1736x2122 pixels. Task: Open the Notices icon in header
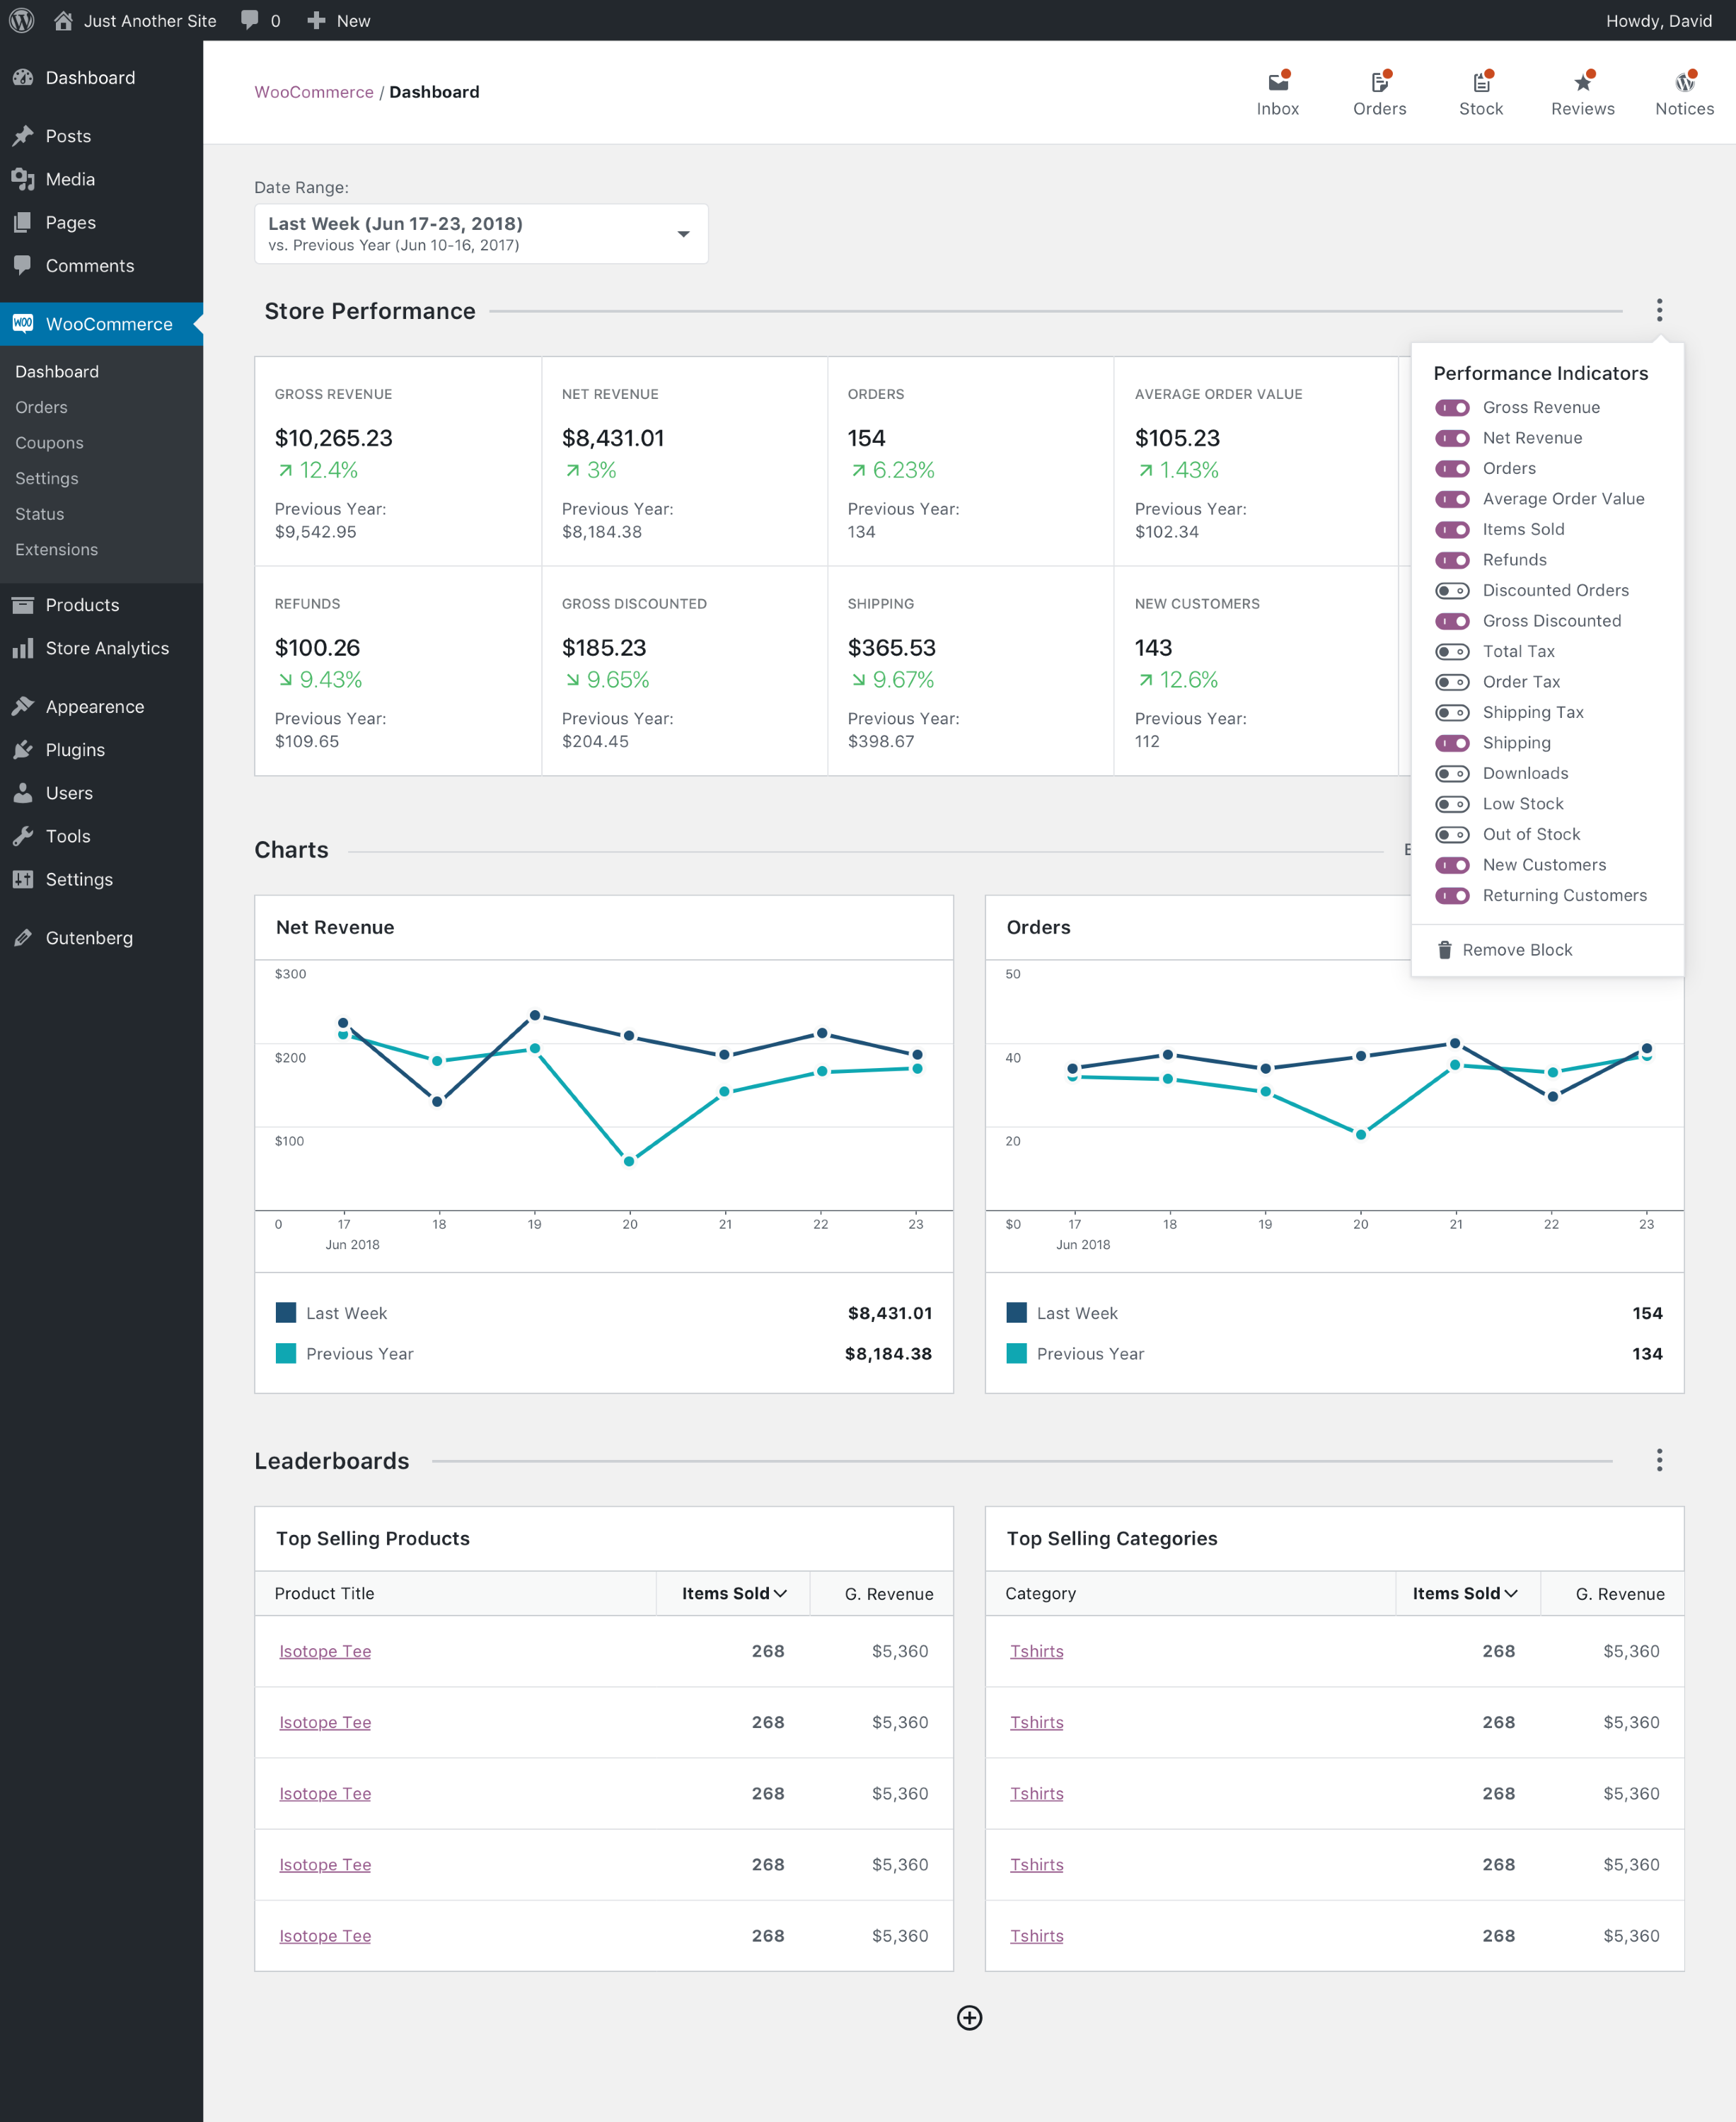point(1684,83)
